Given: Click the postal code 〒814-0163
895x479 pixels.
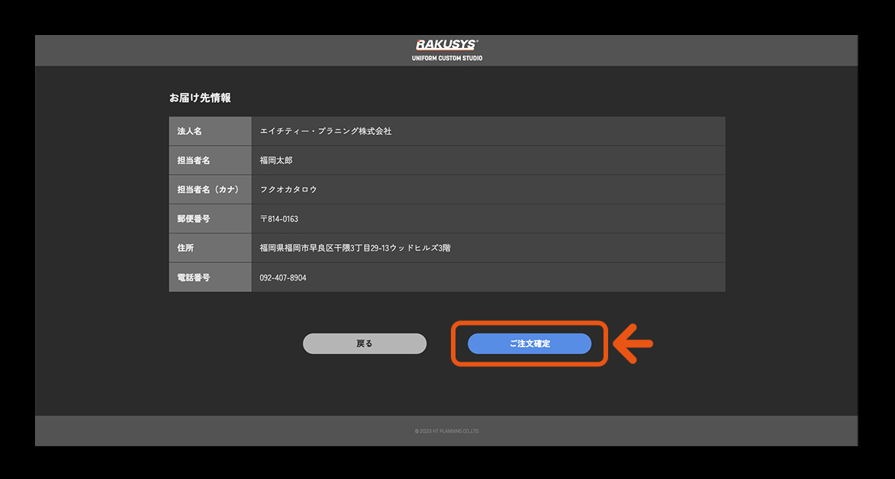Looking at the screenshot, I should 279,219.
